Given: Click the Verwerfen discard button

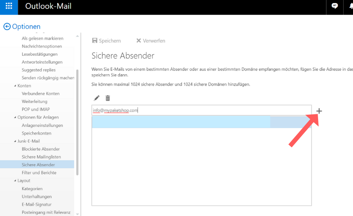Looking at the screenshot, I should (151, 41).
